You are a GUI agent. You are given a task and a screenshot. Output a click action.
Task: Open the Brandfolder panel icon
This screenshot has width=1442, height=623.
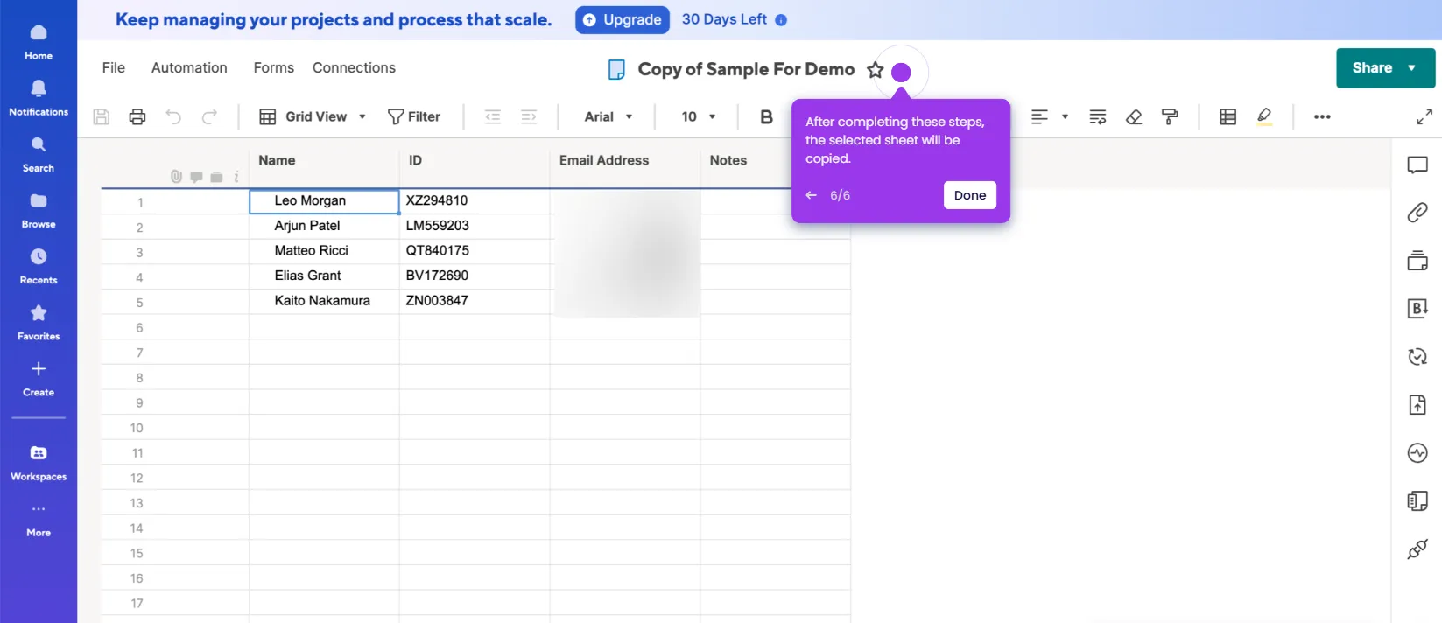[1417, 308]
